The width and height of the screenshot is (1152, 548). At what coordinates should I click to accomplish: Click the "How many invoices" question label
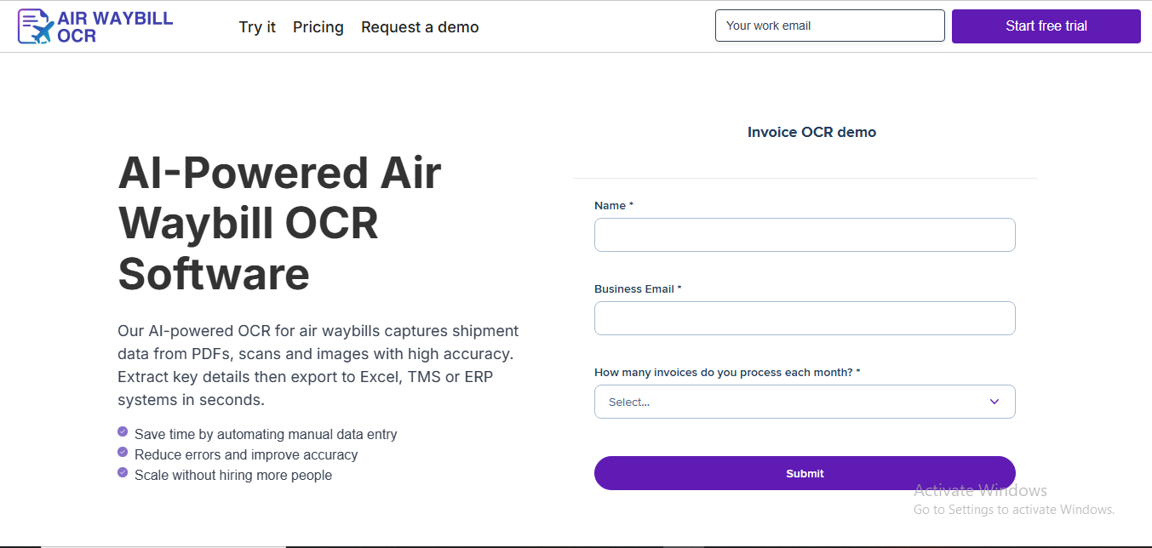(726, 373)
